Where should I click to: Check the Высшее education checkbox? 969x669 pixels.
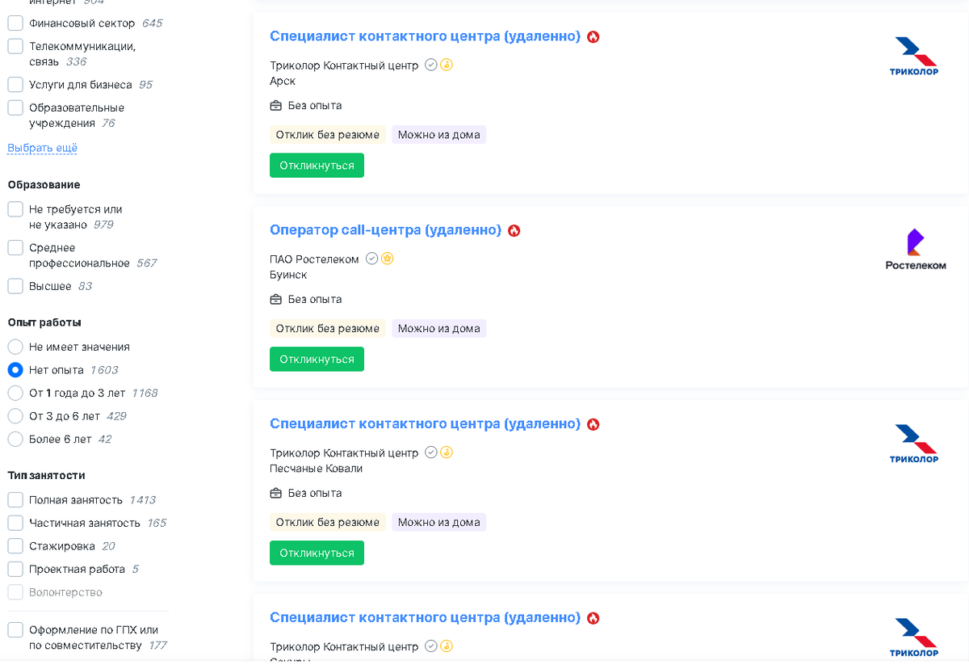click(15, 286)
